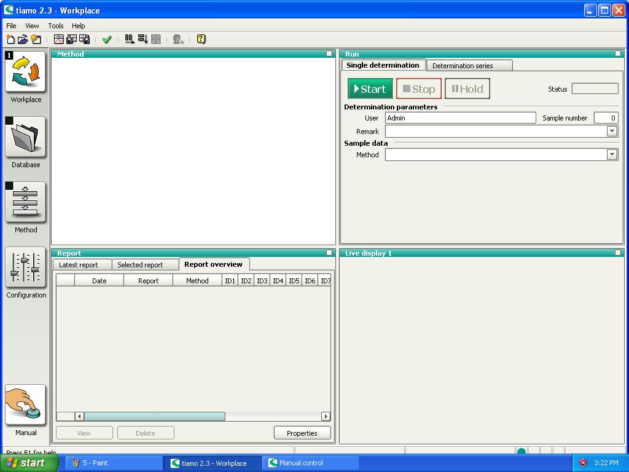The height and width of the screenshot is (472, 629).
Task: Open the Database section icon
Action: (25, 137)
